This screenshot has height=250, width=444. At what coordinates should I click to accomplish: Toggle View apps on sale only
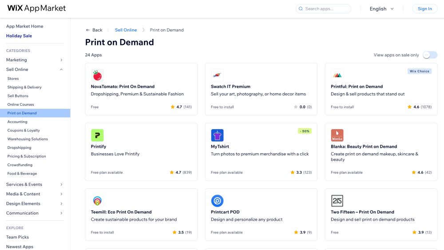[430, 55]
